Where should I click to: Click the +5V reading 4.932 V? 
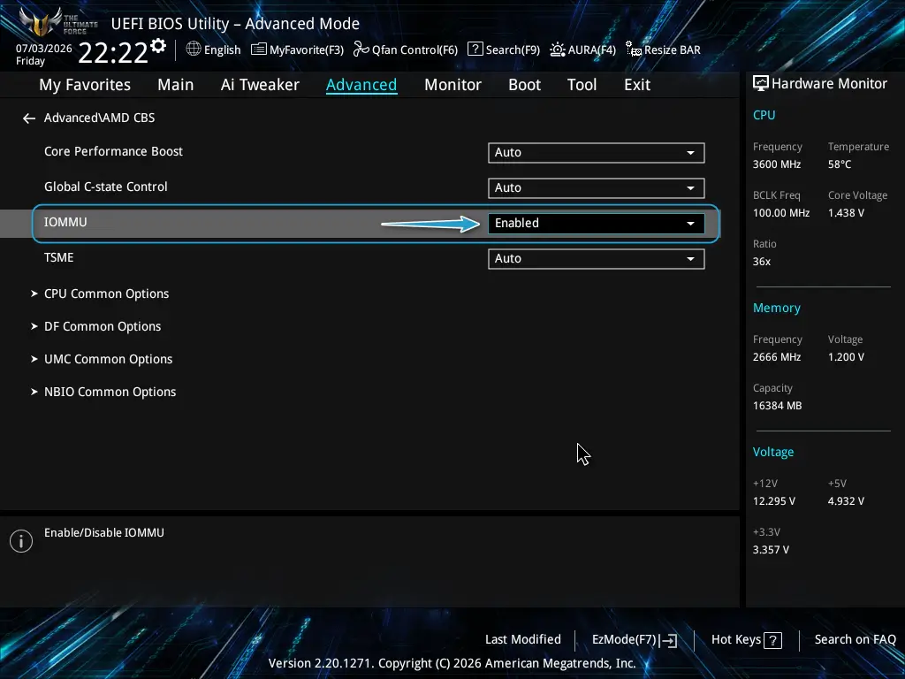[846, 501]
